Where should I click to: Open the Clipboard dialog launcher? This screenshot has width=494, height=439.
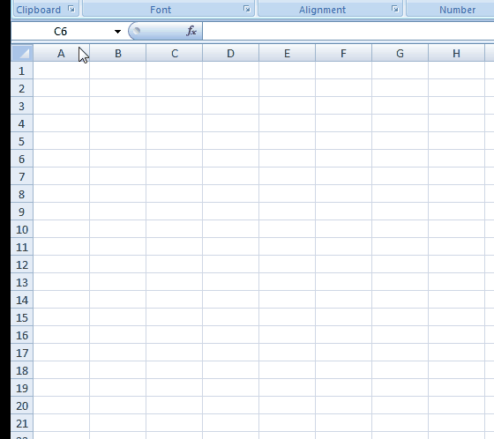71,9
